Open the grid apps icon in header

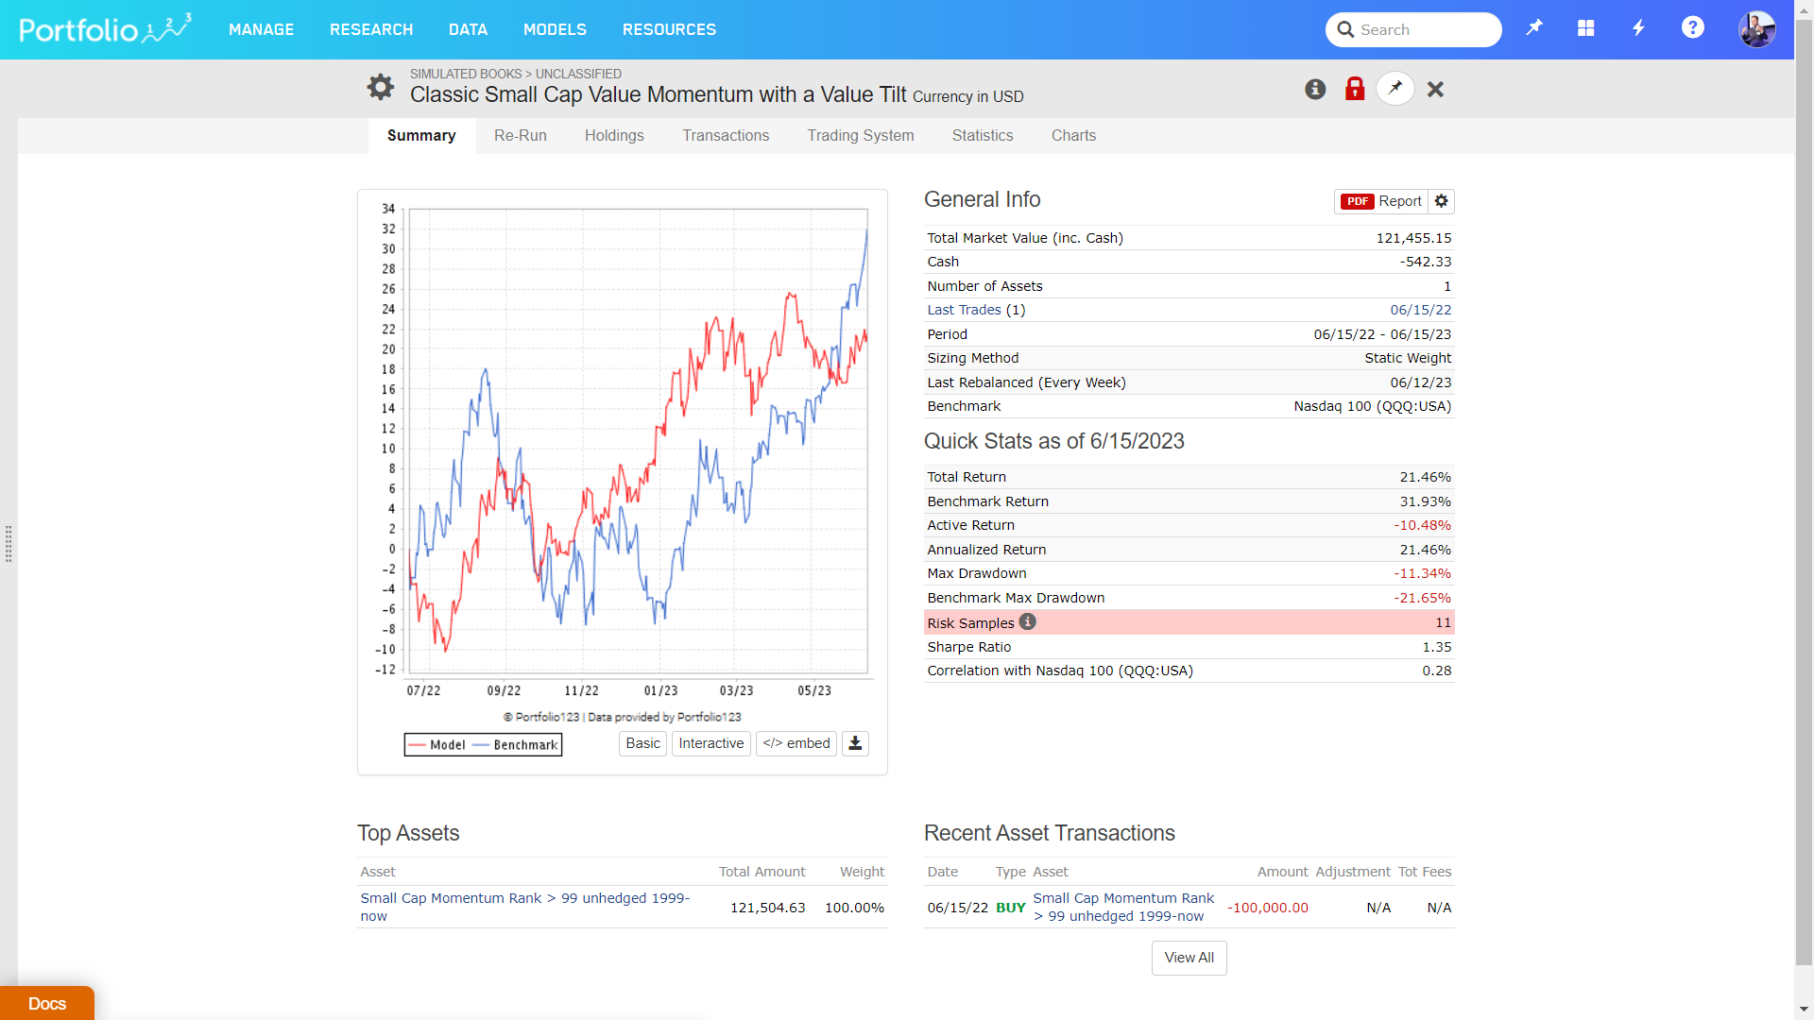(x=1586, y=28)
